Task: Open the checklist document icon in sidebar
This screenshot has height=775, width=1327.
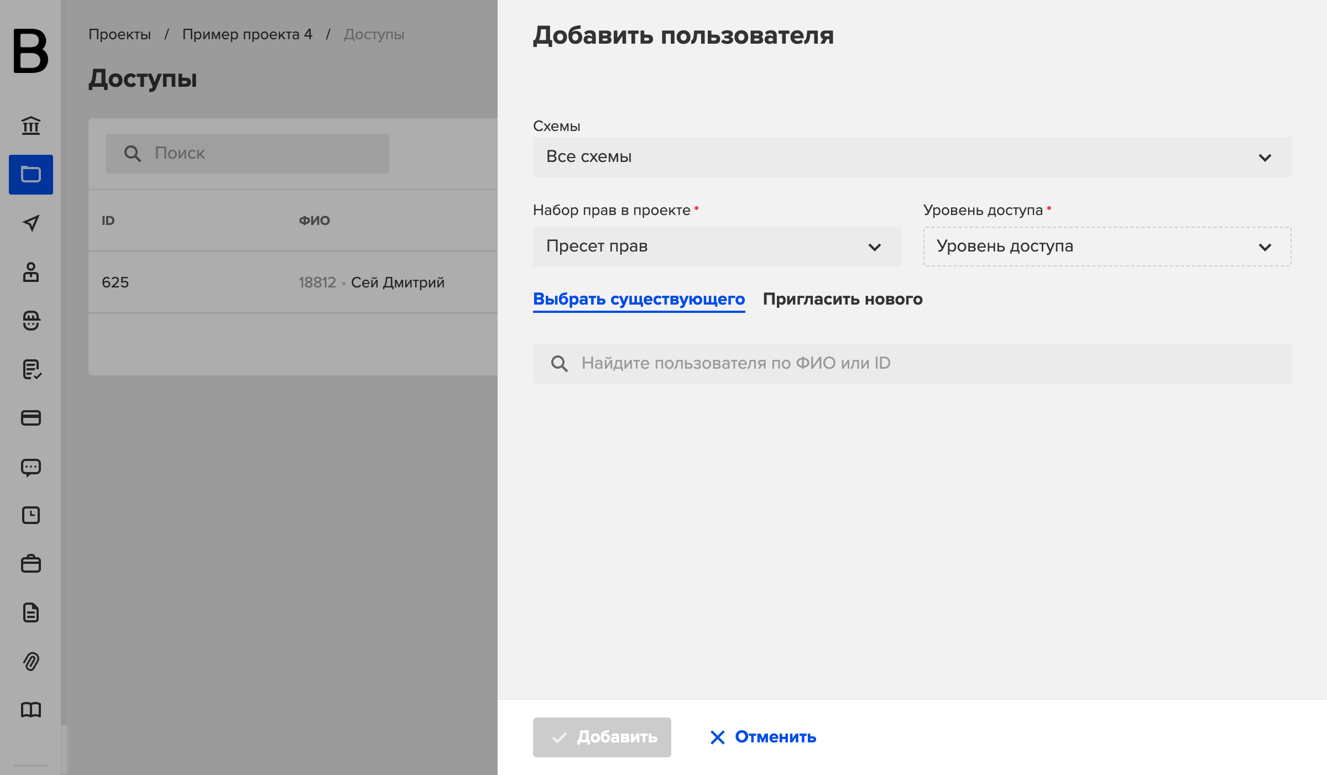Action: (x=31, y=369)
